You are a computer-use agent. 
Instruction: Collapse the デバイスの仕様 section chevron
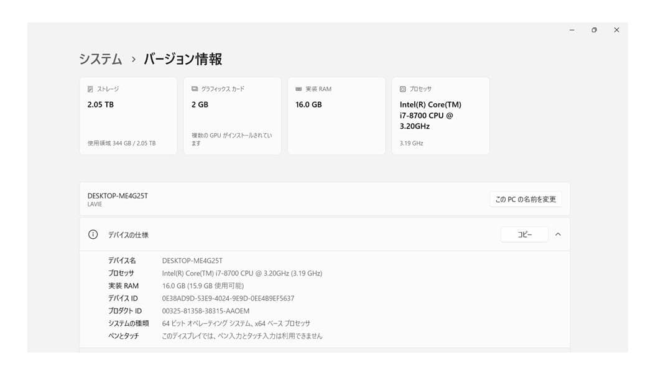pyautogui.click(x=558, y=234)
